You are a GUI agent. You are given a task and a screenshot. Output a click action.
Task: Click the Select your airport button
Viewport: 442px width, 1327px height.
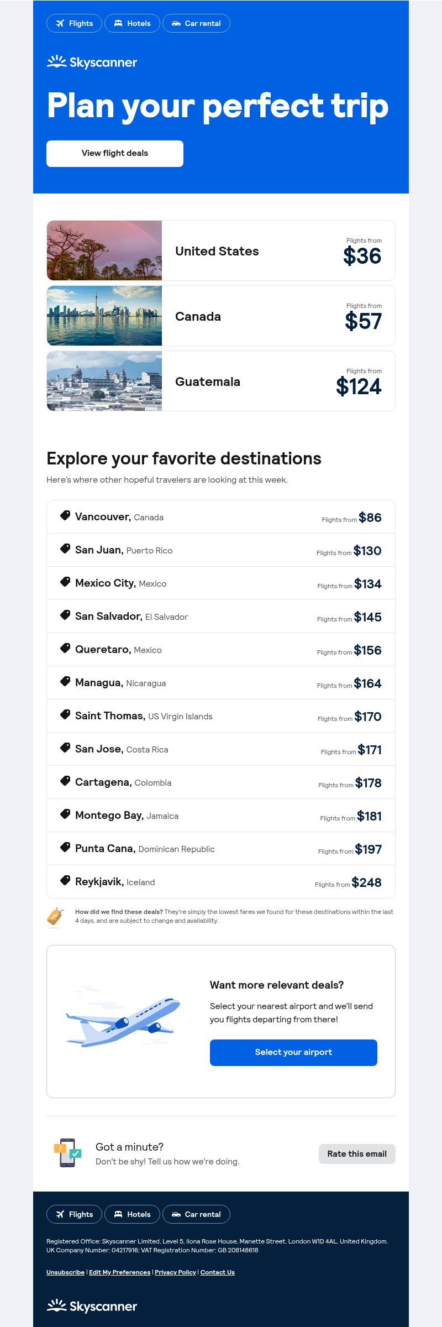(x=293, y=1052)
